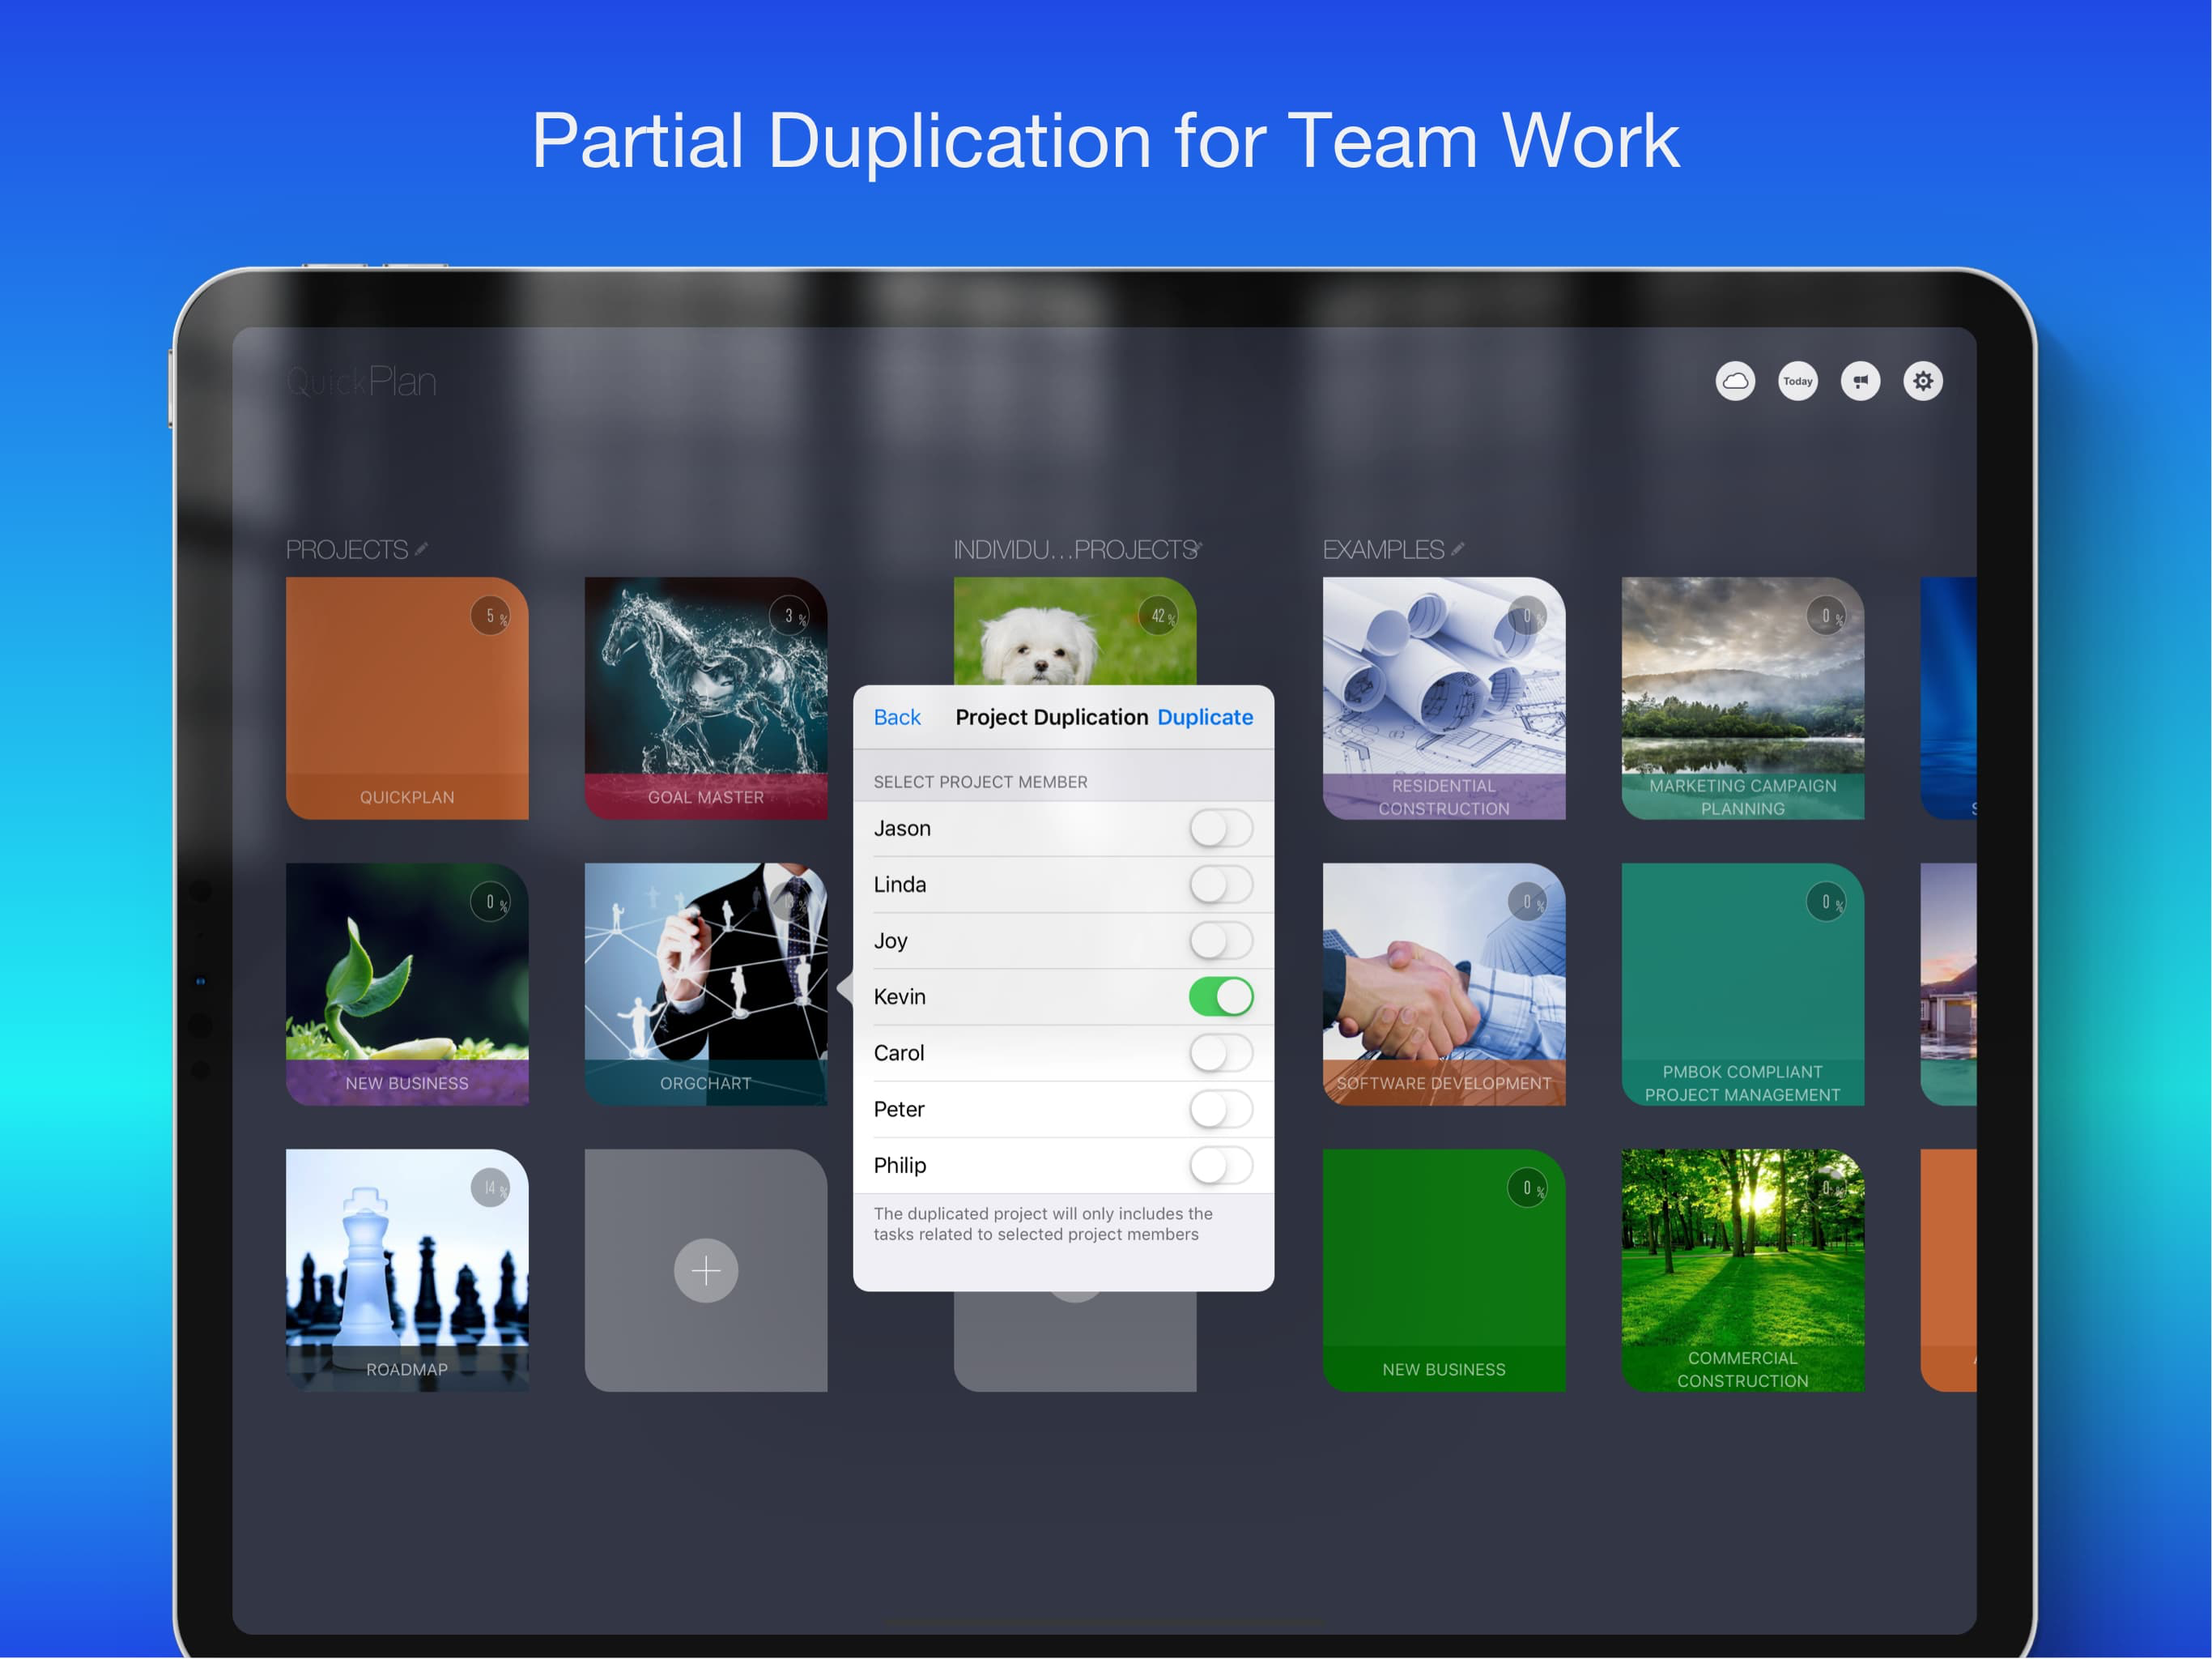The height and width of the screenshot is (1659, 2212).
Task: Open the Orgchart project tile
Action: tap(706, 983)
